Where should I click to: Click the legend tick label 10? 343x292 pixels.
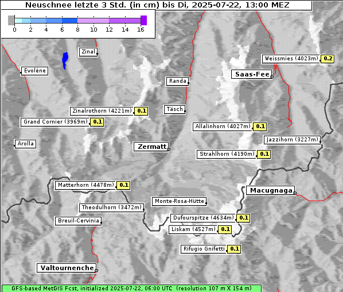pos(93,30)
